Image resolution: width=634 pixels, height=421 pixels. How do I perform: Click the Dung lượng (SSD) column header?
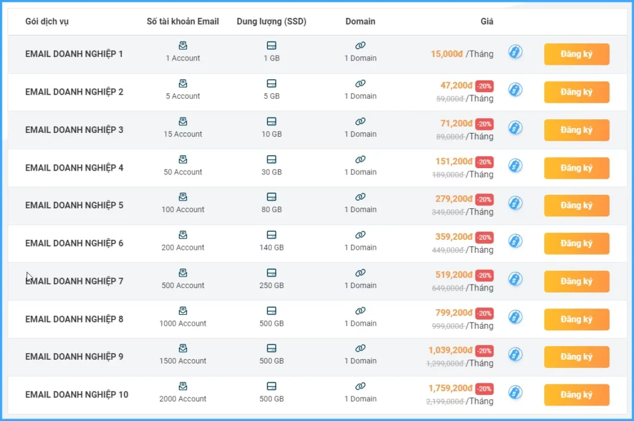(x=271, y=22)
